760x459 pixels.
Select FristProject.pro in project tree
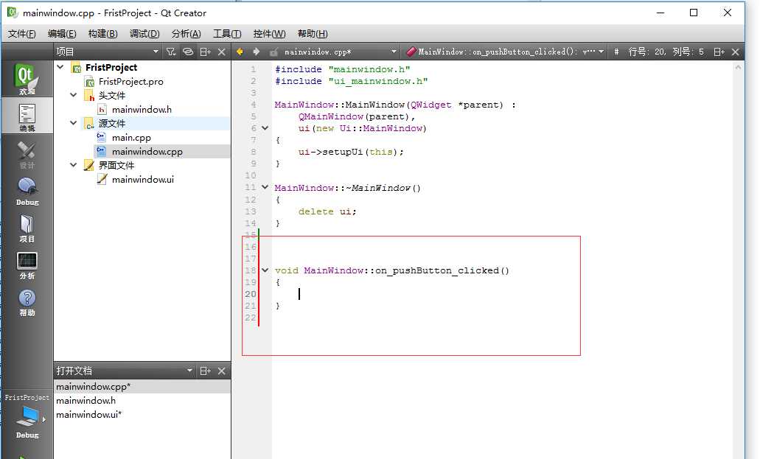point(131,82)
